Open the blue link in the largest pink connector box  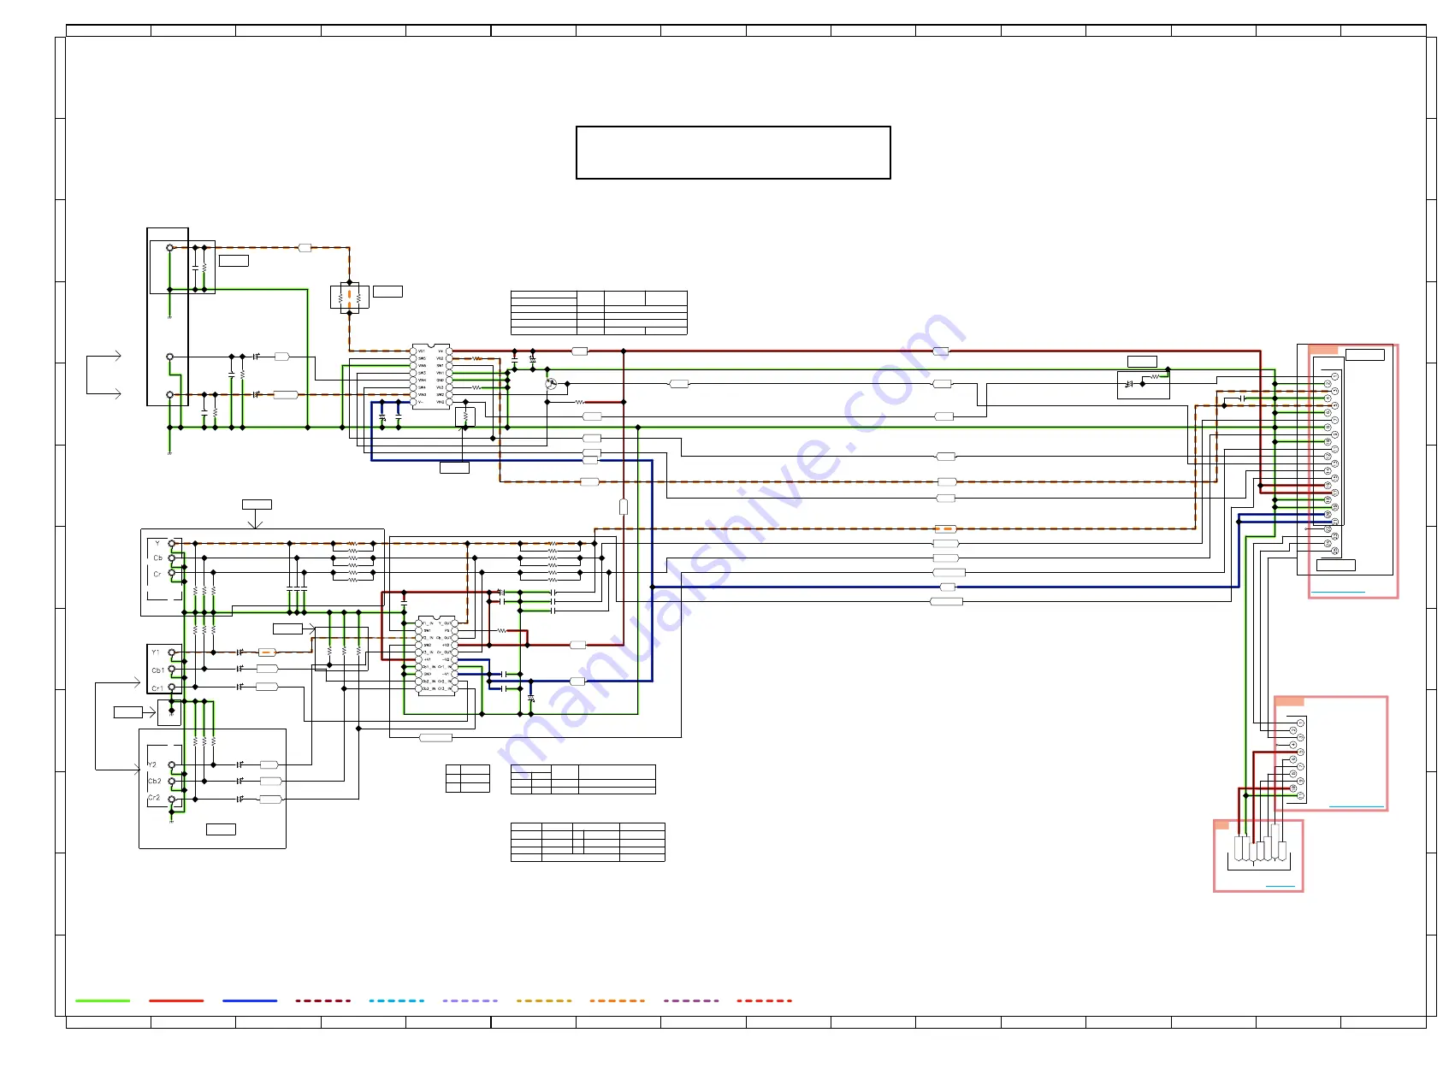click(x=1338, y=592)
